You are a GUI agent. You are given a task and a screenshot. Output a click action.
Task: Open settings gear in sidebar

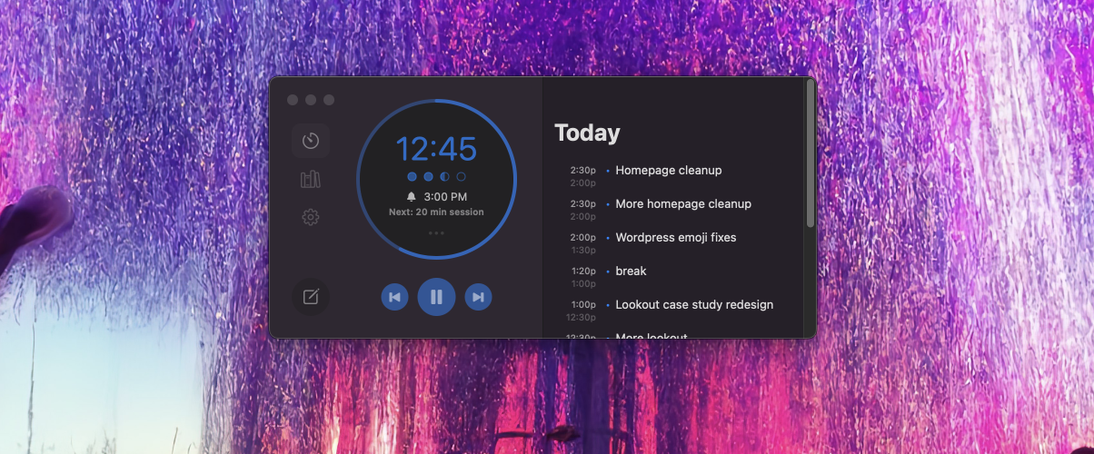point(311,217)
